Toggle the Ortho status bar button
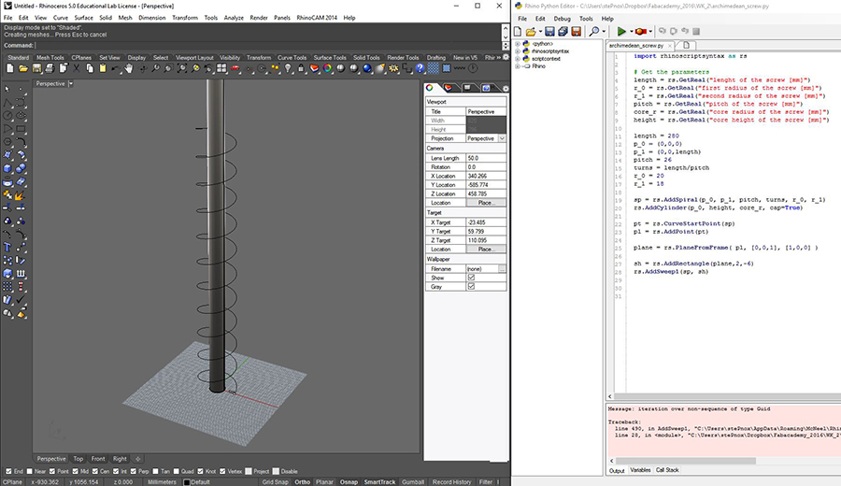The width and height of the screenshot is (841, 486). pos(303,481)
